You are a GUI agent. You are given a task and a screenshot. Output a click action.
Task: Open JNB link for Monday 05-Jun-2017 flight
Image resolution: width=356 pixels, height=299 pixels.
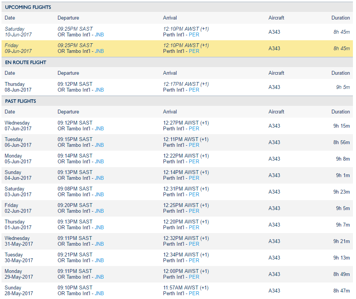pyautogui.click(x=99, y=162)
